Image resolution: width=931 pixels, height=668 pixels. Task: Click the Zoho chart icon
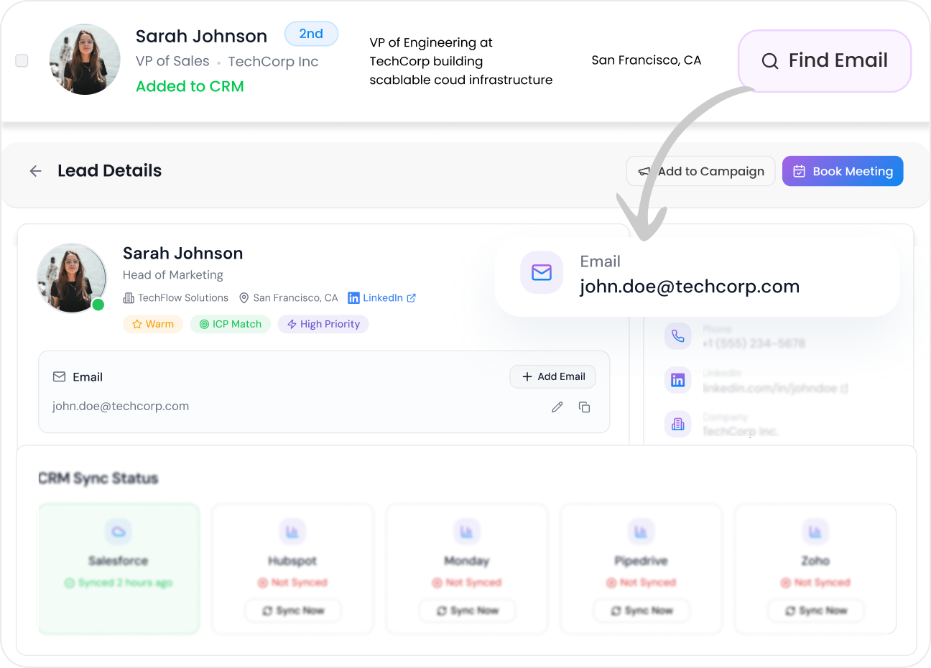click(x=815, y=532)
